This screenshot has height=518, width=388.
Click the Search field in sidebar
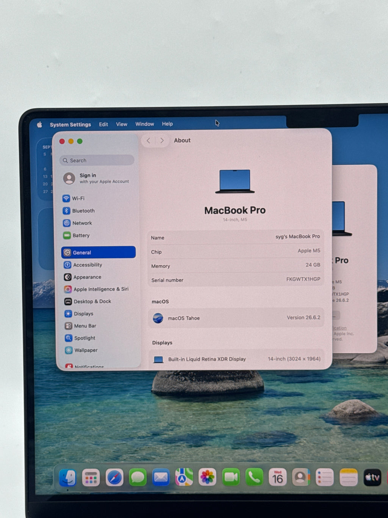(x=97, y=161)
